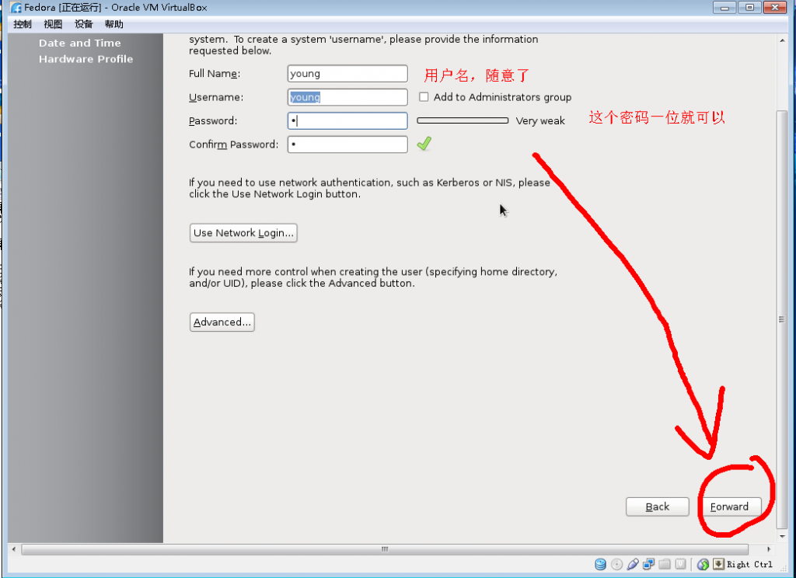The width and height of the screenshot is (796, 578).
Task: Open the 控制 (Machine) menu
Action: pos(22,24)
